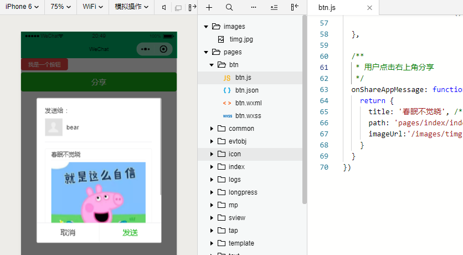This screenshot has width=463, height=255.
Task: Expand the common folder
Action: point(212,129)
